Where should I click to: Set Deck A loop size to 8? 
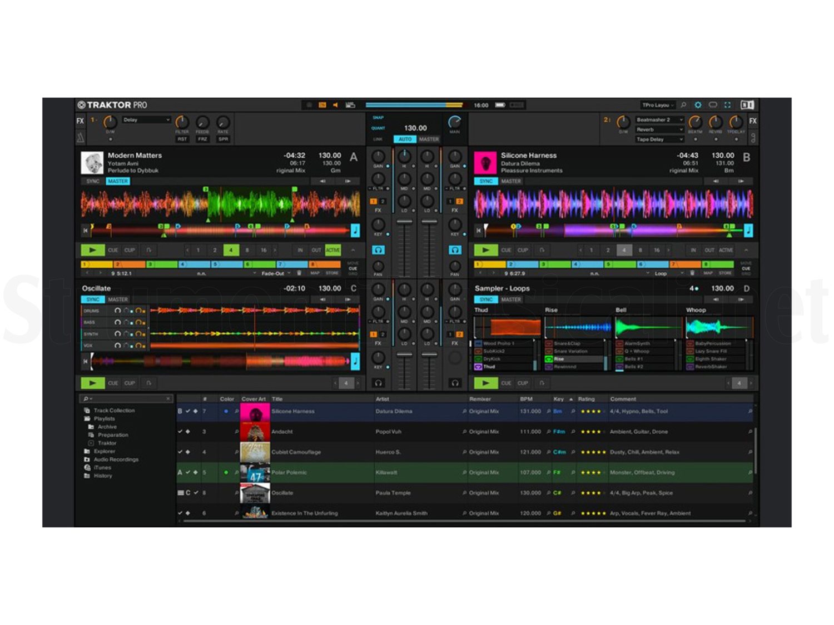pyautogui.click(x=247, y=250)
